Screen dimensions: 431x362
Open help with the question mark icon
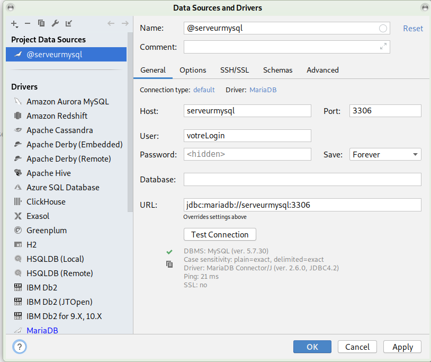coord(20,347)
